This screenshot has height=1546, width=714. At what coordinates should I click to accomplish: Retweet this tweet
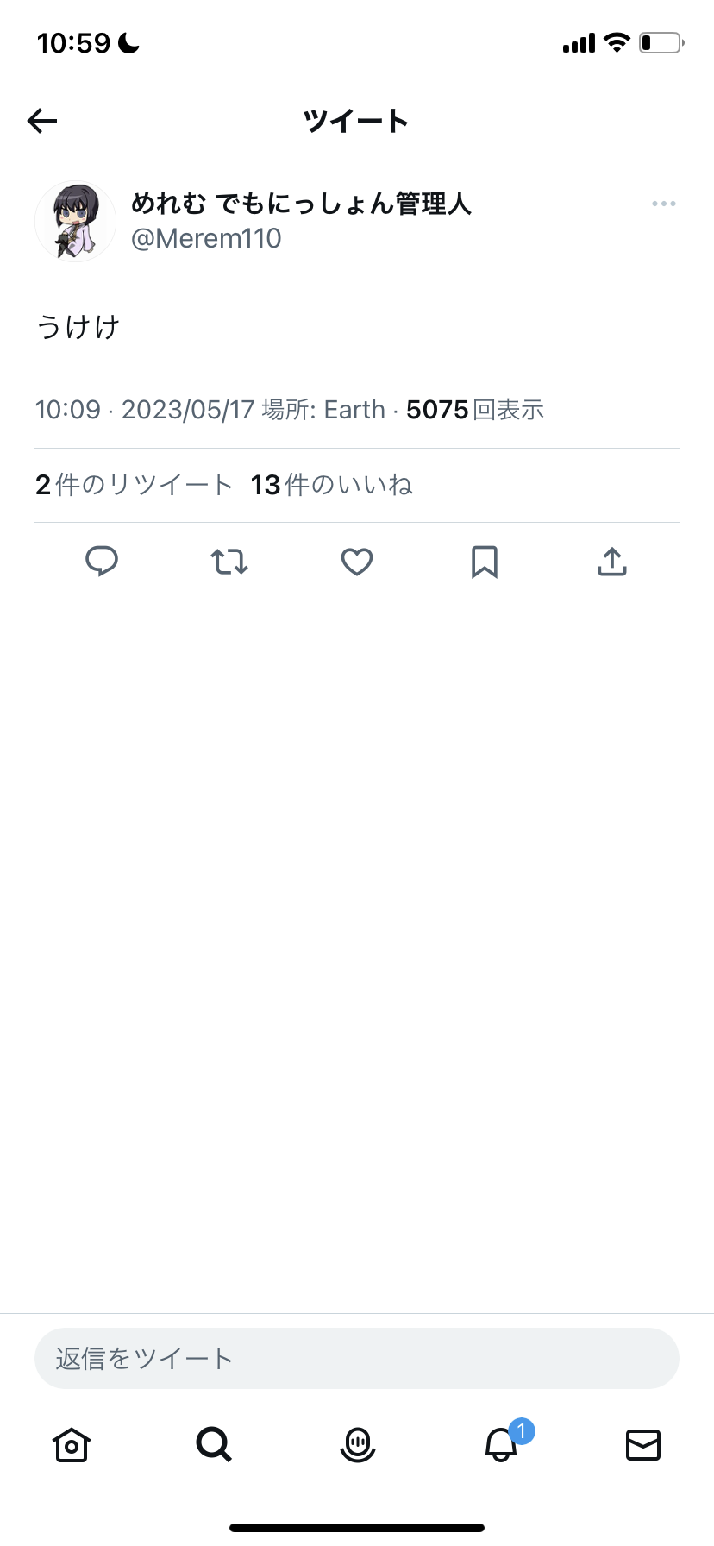229,562
